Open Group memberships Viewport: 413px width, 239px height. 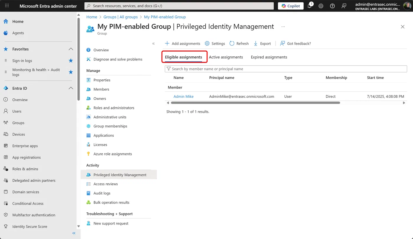[x=110, y=126]
